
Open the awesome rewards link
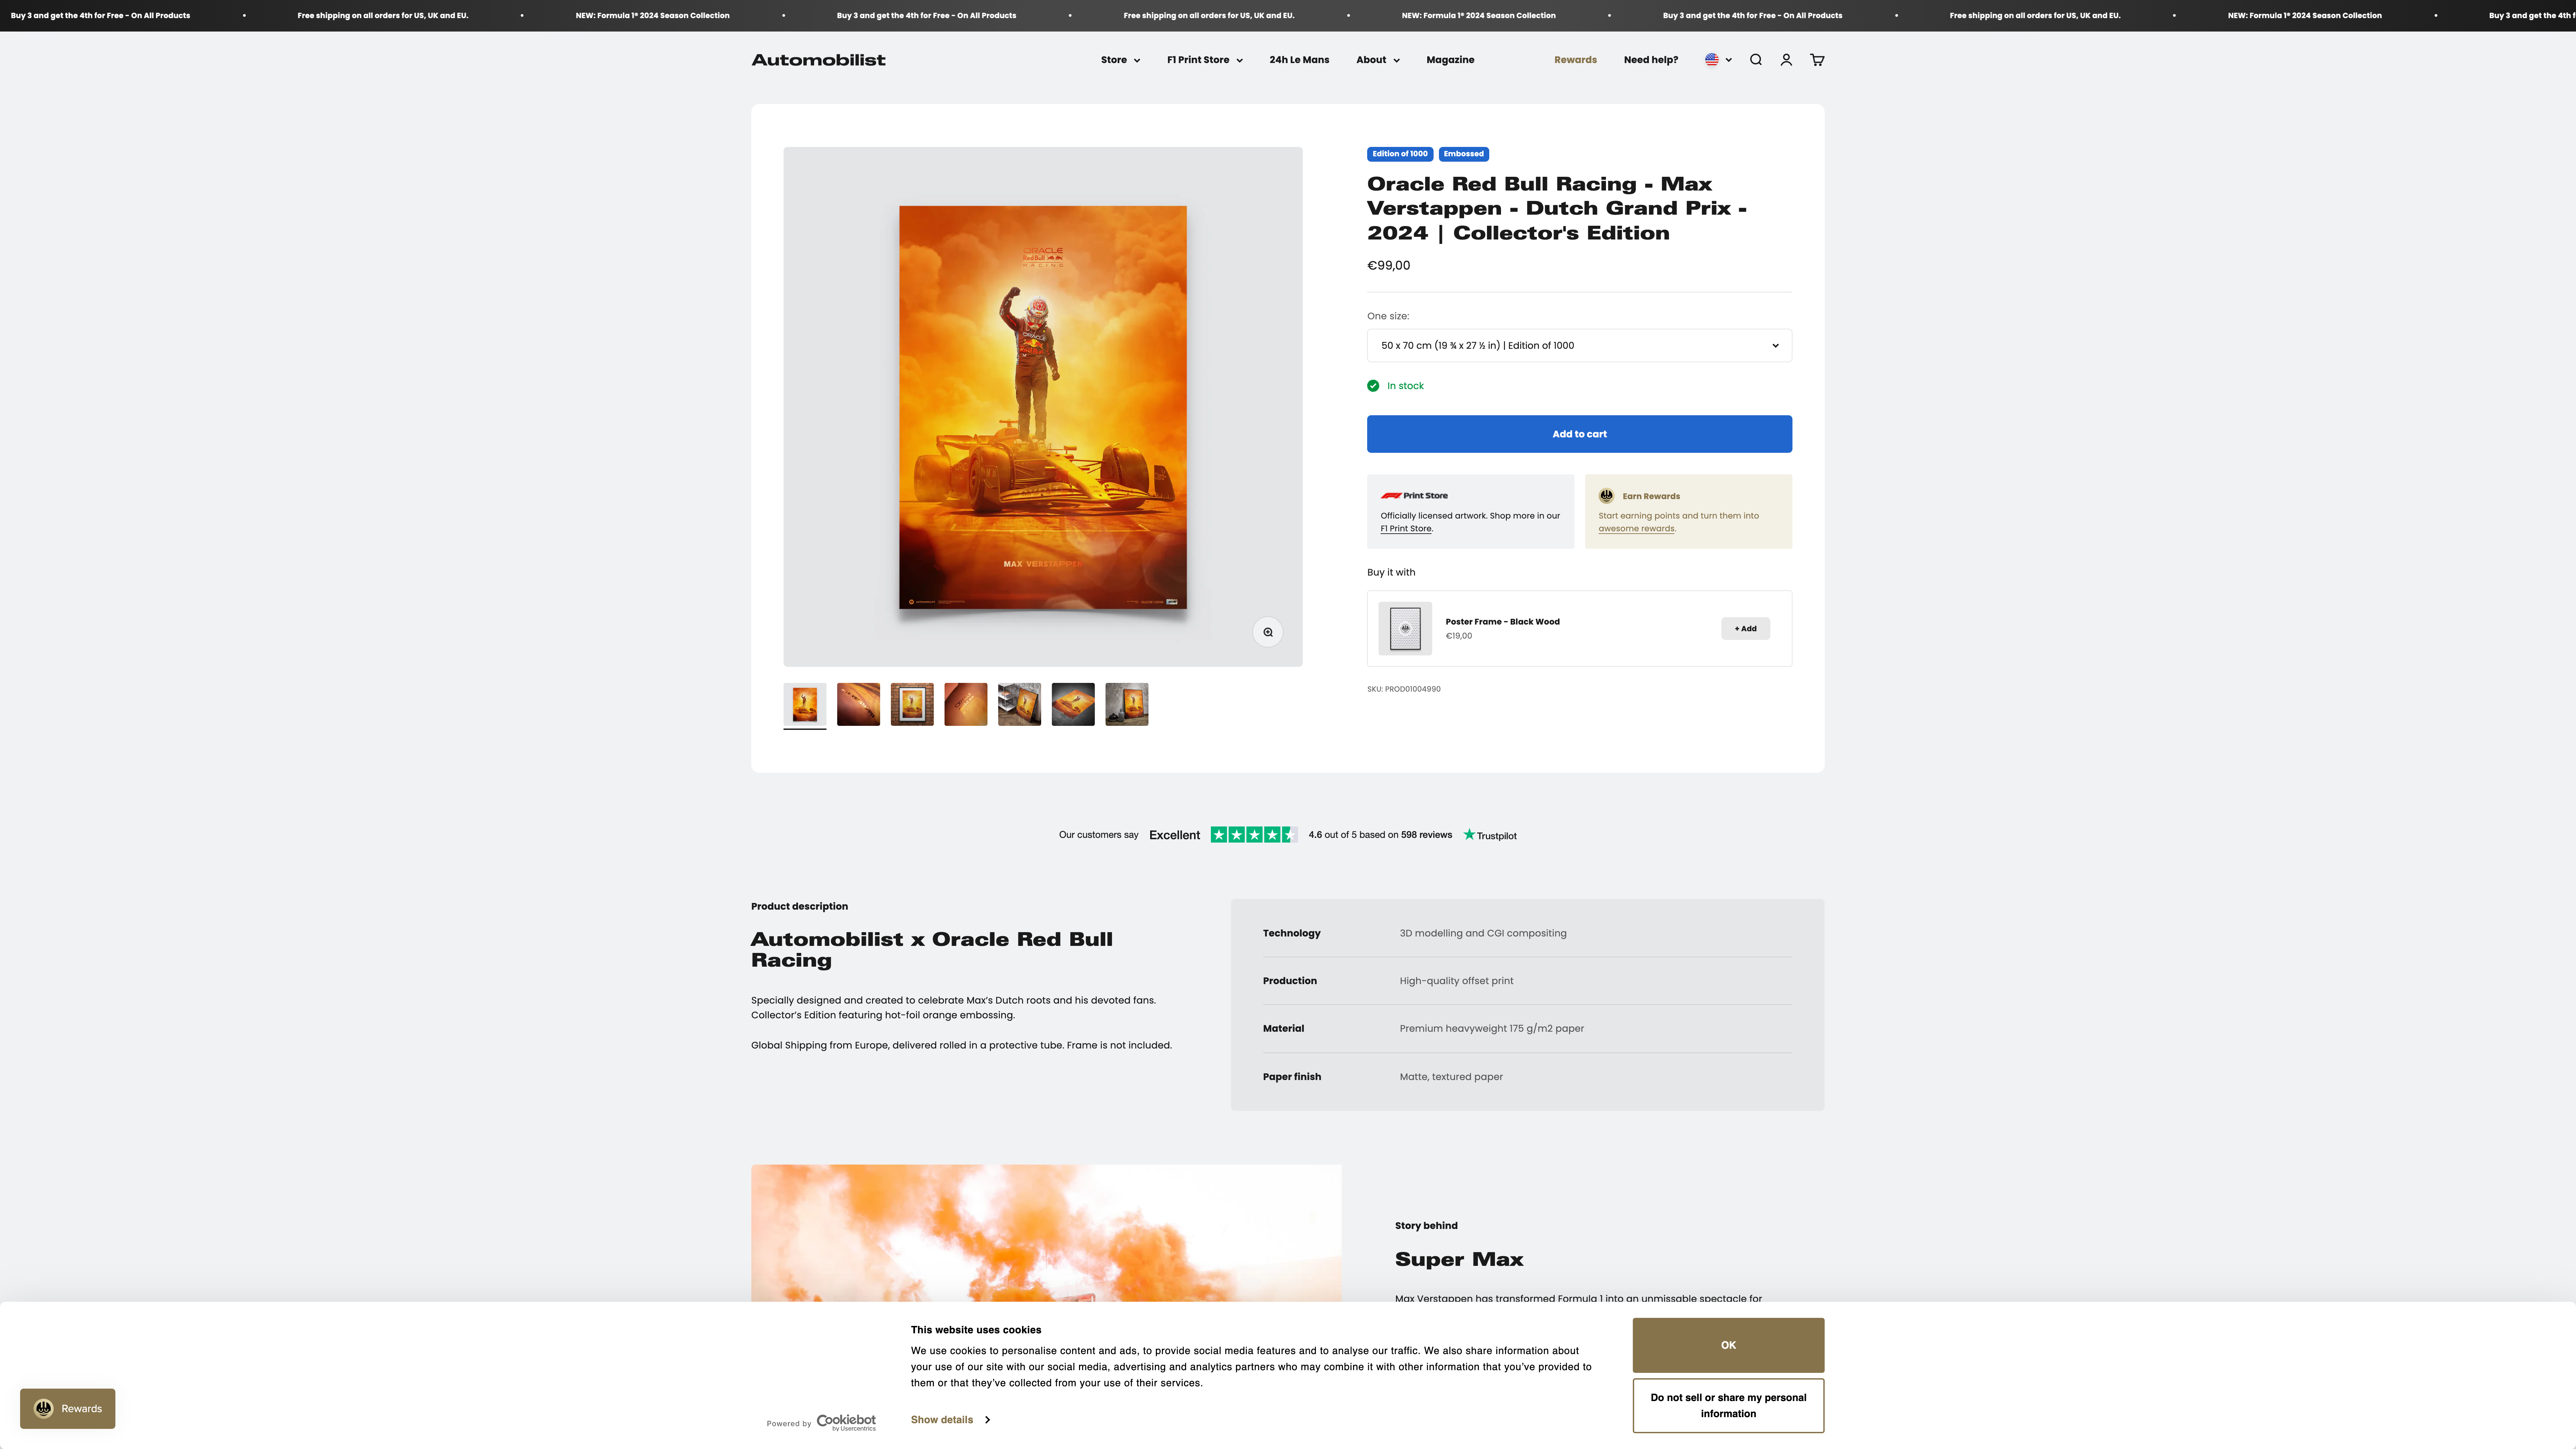(1636, 529)
